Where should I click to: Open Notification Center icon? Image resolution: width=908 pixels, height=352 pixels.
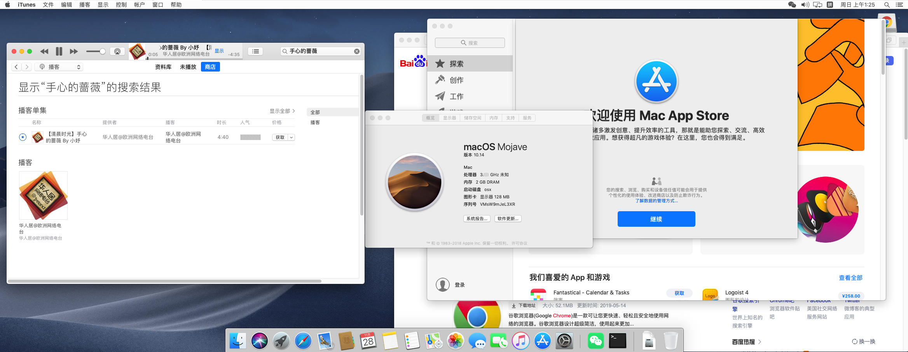(x=899, y=5)
